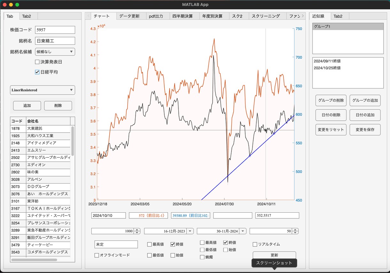Select row 2413 エムスリー

(40, 150)
